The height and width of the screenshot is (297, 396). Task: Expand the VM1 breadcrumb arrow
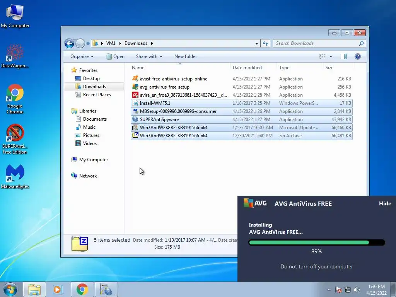point(120,43)
